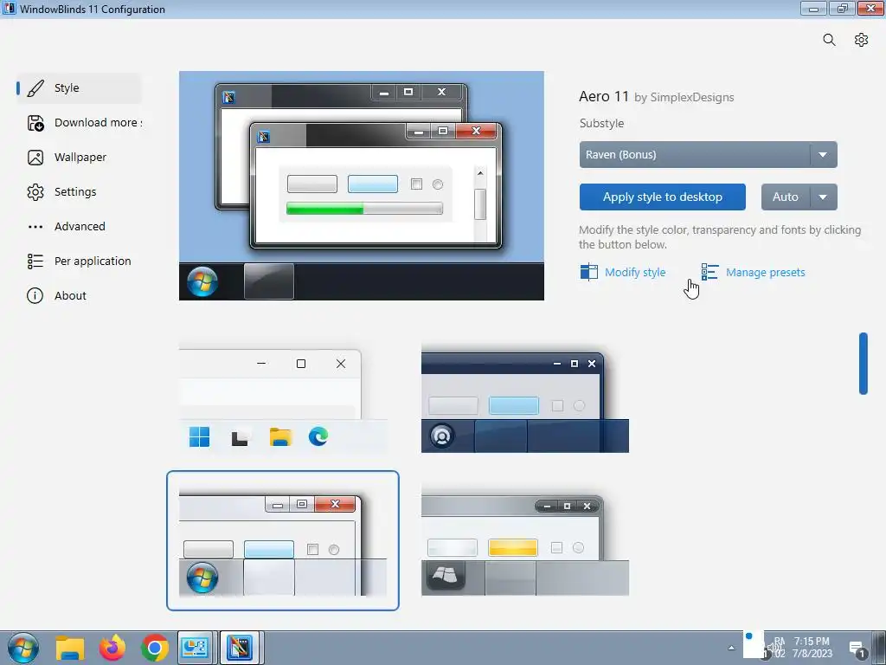This screenshot has width=886, height=665.
Task: Launch File Explorer from the taskbar
Action: coord(70,648)
